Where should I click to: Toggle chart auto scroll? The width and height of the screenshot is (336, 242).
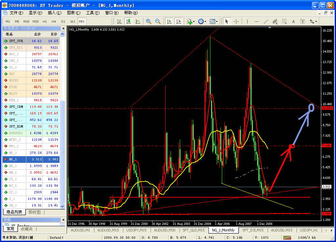click(169, 21)
